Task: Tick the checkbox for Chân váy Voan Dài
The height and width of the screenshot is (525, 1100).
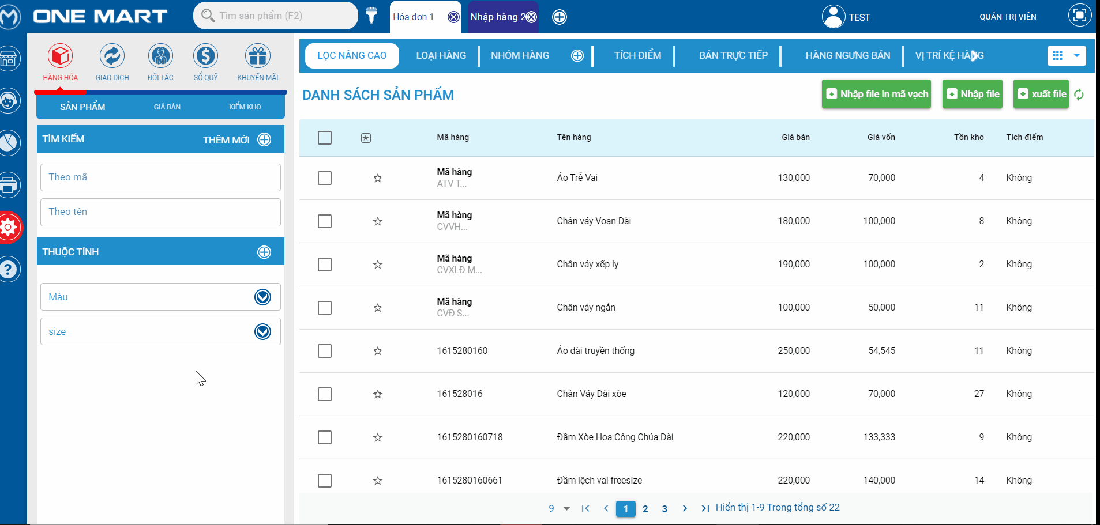Action: pos(325,221)
